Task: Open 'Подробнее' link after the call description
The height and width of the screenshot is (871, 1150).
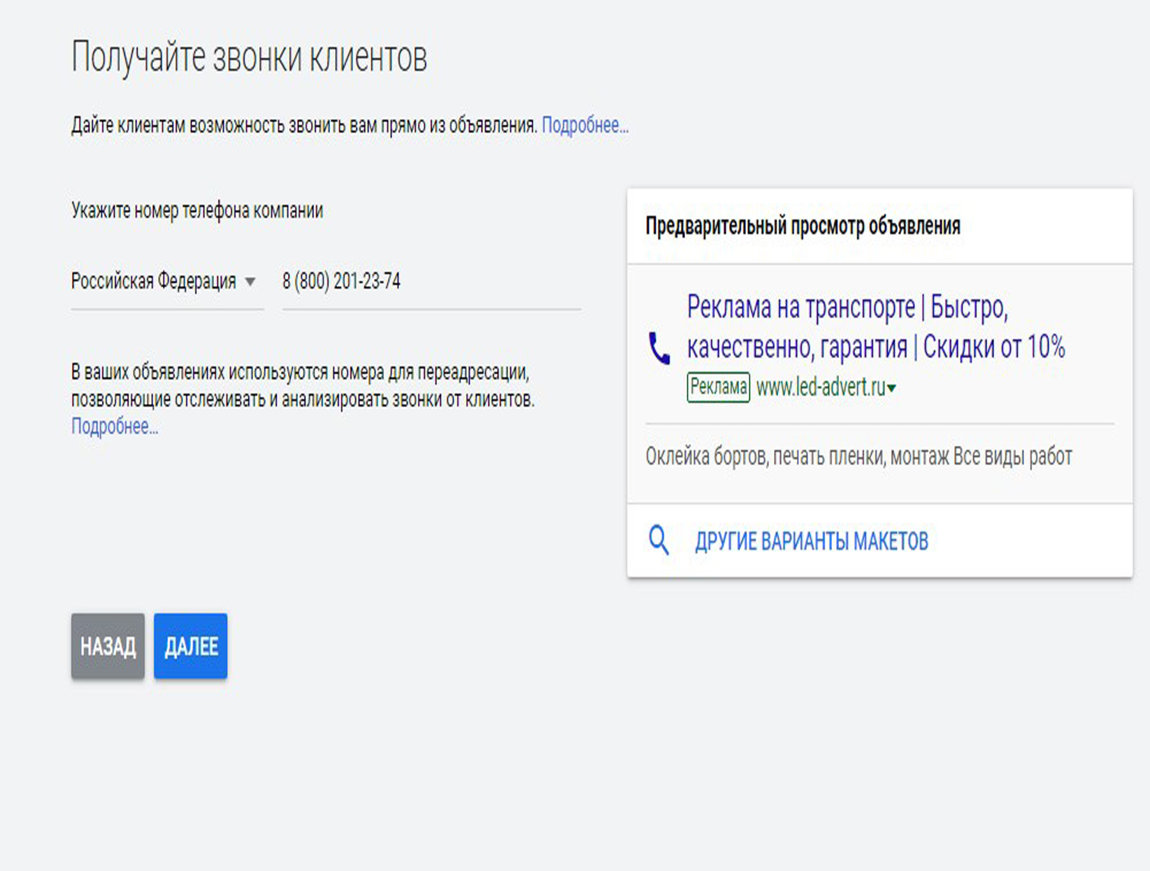Action: tap(584, 126)
